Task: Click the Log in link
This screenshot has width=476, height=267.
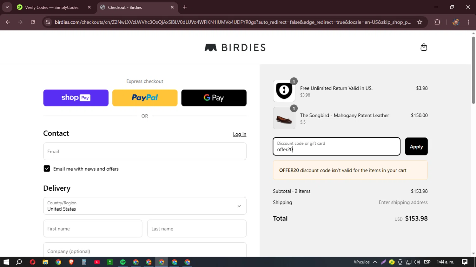Action: (240, 134)
